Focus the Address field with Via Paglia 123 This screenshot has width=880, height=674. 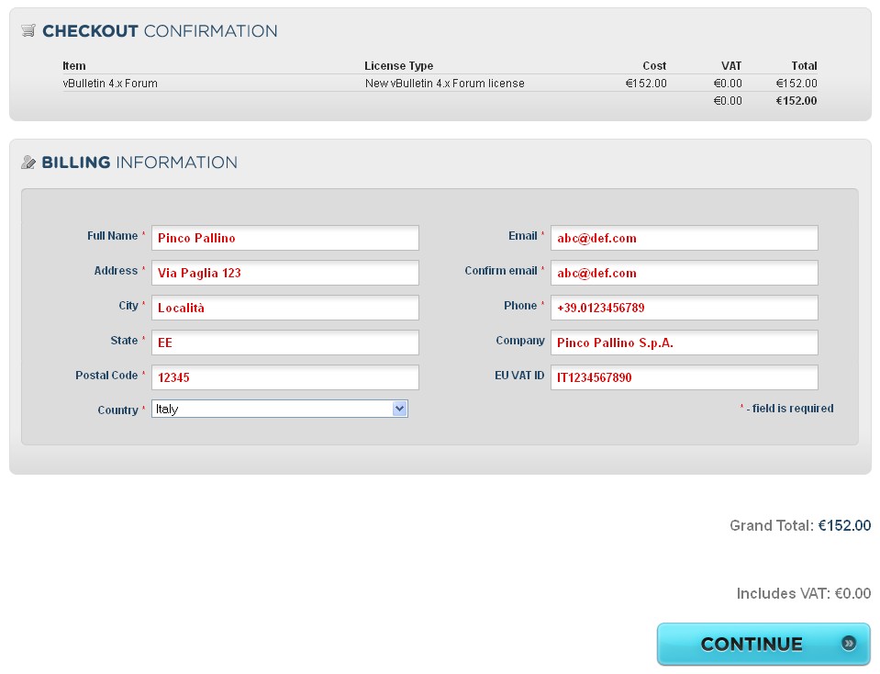(284, 273)
